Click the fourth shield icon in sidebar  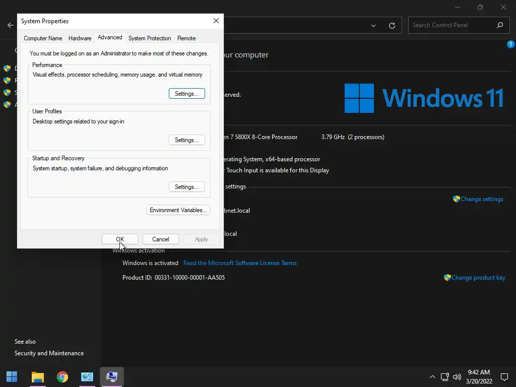(x=7, y=105)
